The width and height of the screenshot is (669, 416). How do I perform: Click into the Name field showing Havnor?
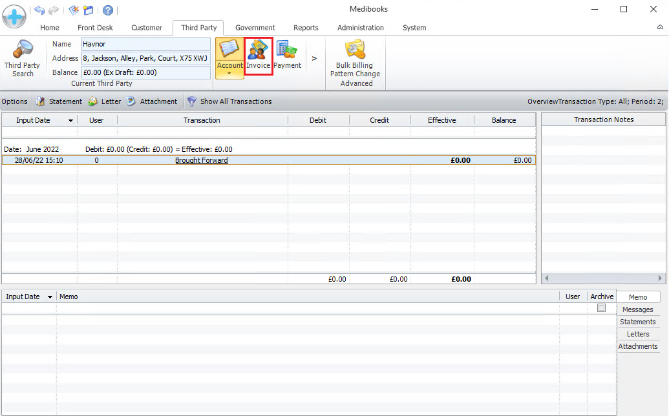(145, 44)
